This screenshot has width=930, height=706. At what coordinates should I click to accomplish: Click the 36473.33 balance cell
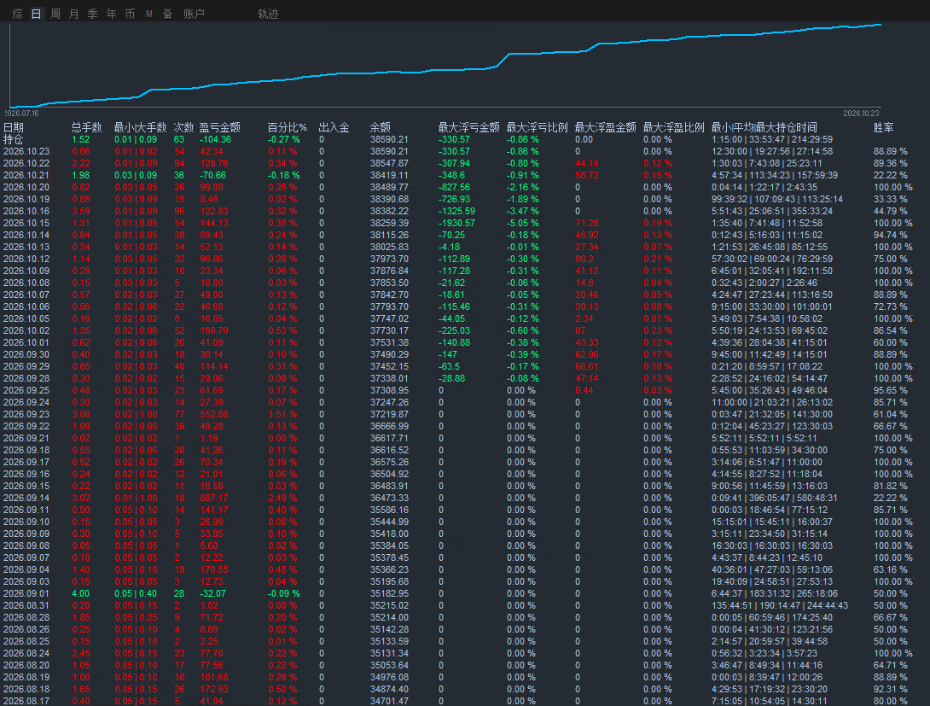[389, 498]
